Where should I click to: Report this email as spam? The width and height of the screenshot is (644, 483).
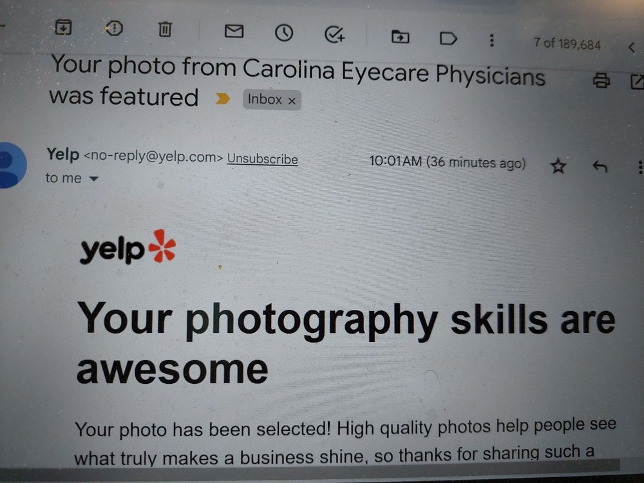pos(114,28)
